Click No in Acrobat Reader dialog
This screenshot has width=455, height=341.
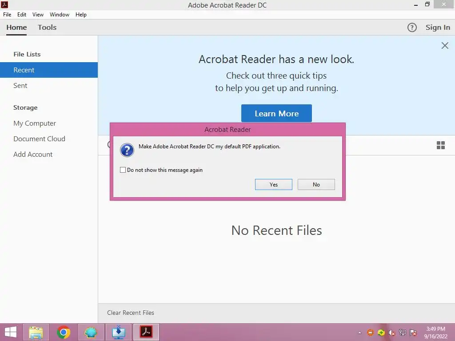tap(316, 184)
